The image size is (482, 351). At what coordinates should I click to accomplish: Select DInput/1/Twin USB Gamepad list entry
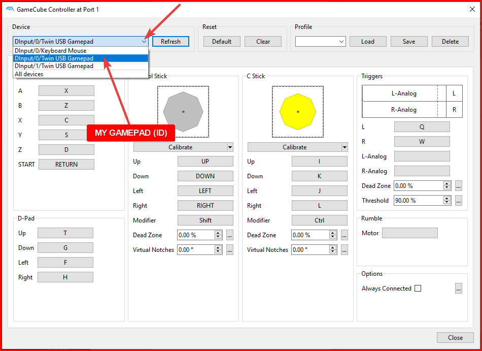click(81, 66)
